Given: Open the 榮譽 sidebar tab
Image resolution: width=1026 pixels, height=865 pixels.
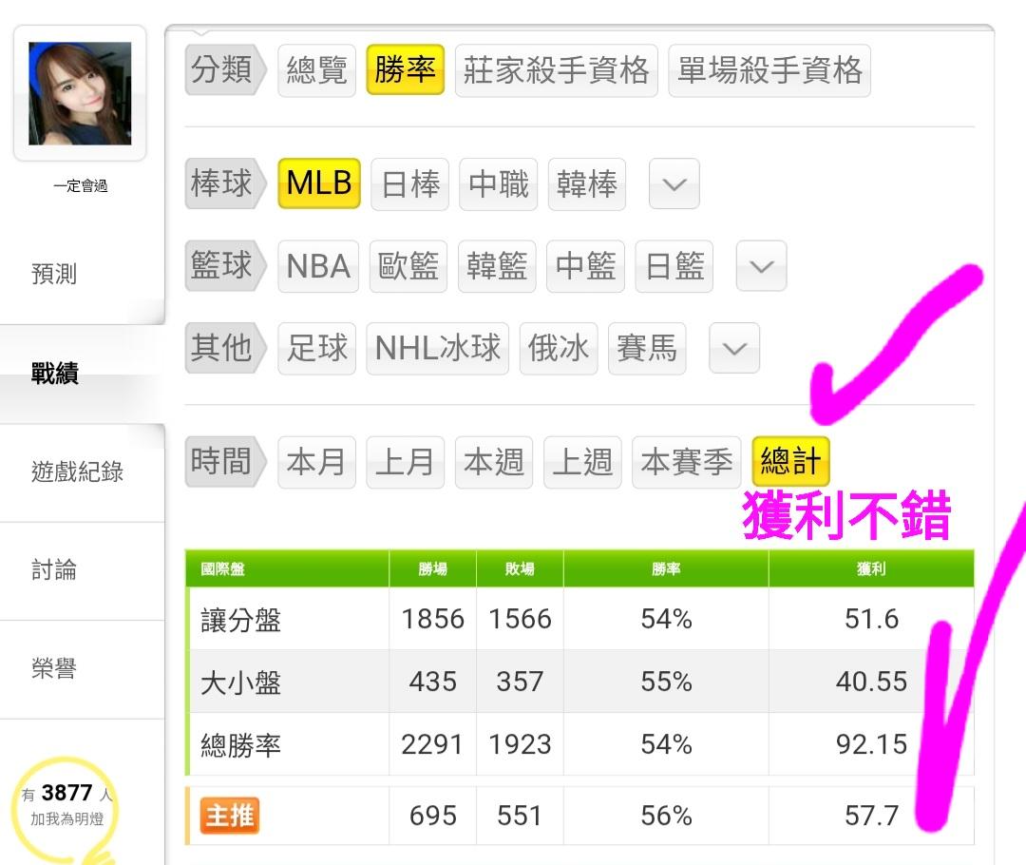Looking at the screenshot, I should pos(54,668).
